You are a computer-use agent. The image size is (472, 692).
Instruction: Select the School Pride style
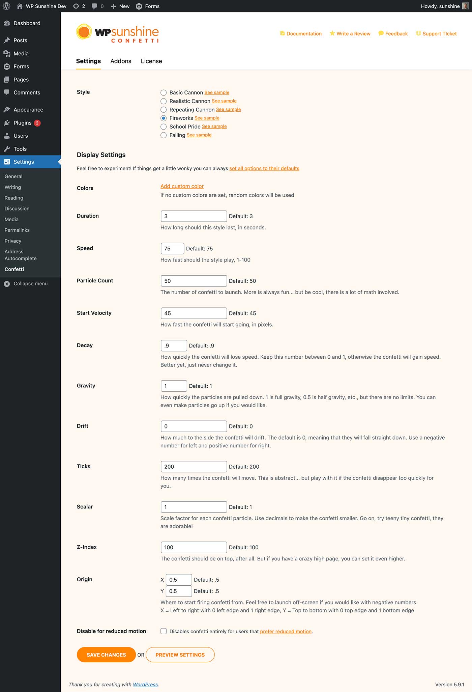click(164, 127)
